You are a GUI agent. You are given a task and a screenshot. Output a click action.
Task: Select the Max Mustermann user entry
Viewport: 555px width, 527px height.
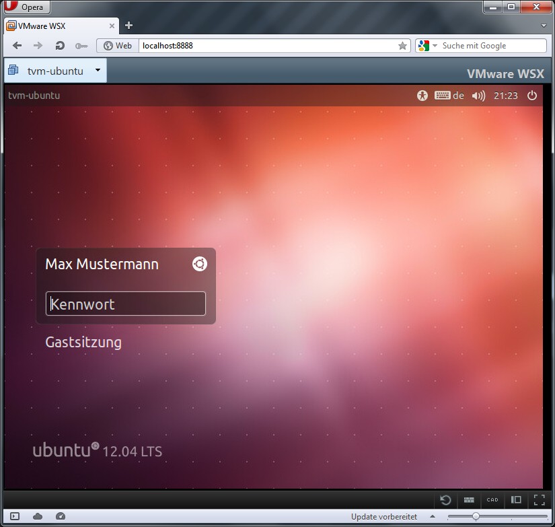[x=102, y=265]
